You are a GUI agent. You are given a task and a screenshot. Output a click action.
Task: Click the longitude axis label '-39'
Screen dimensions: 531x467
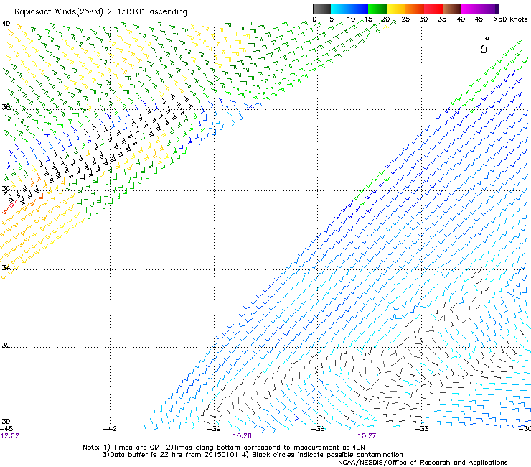(214, 429)
